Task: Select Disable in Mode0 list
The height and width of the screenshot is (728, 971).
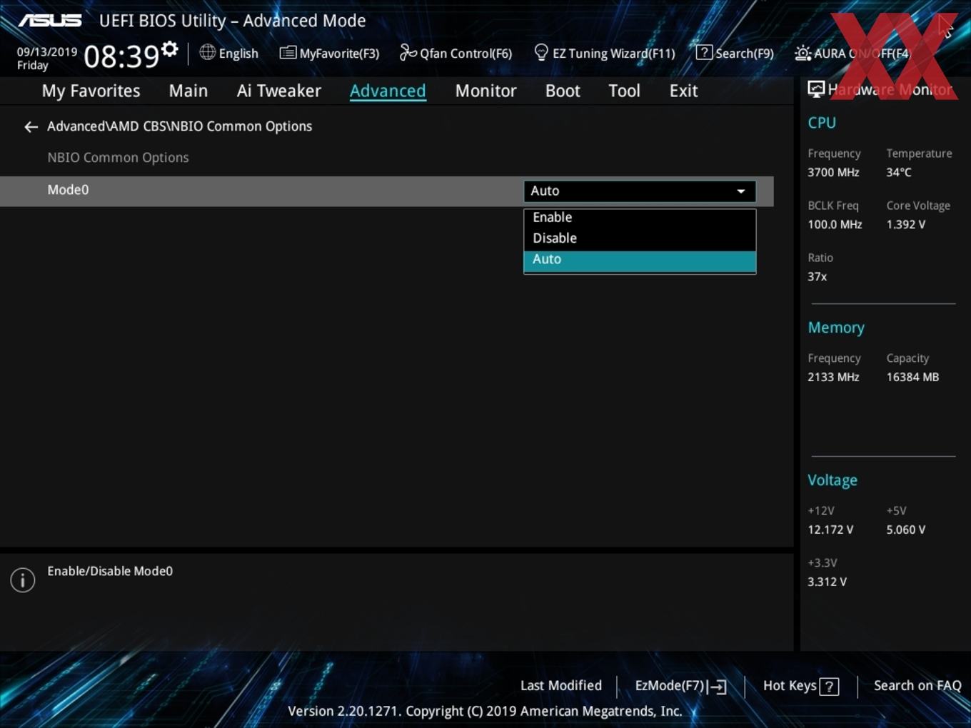Action: 640,238
